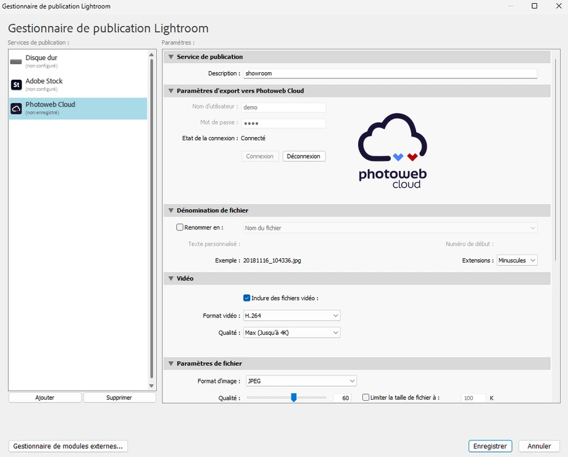Collapse the Dénomination de fichier section

coord(170,211)
